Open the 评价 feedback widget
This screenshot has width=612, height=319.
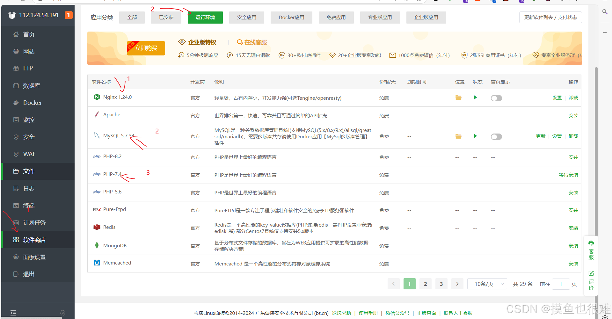591,280
